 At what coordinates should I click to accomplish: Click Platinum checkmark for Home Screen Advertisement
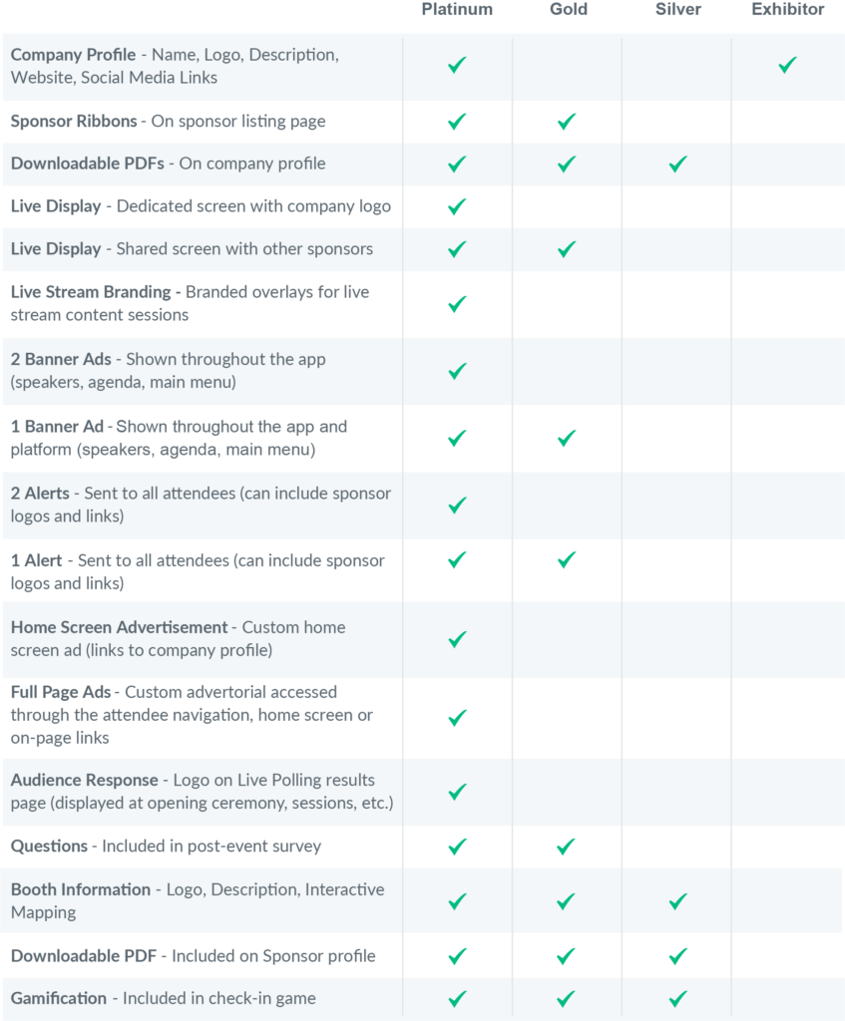[457, 639]
